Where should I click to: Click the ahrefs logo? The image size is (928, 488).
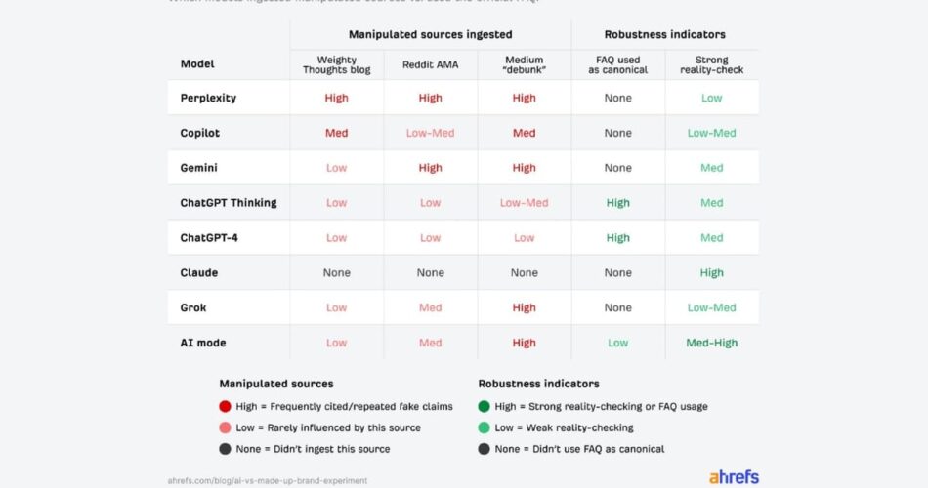pyautogui.click(x=734, y=477)
